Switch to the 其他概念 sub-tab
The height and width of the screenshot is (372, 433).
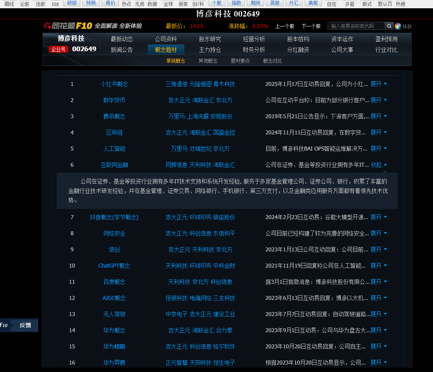pyautogui.click(x=208, y=61)
